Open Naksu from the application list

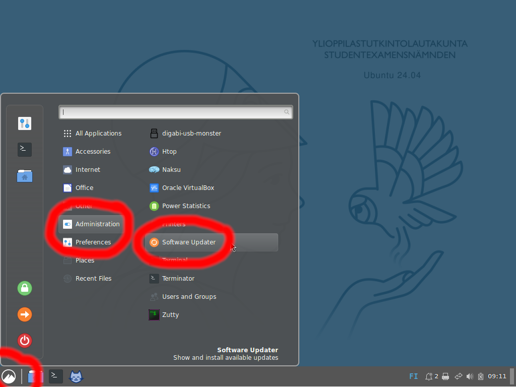point(171,170)
